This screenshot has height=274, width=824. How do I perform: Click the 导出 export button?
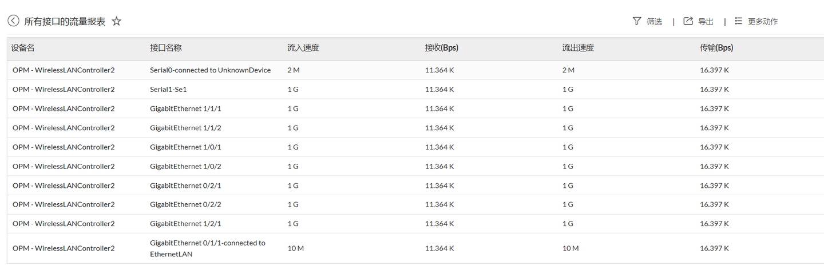(x=706, y=22)
